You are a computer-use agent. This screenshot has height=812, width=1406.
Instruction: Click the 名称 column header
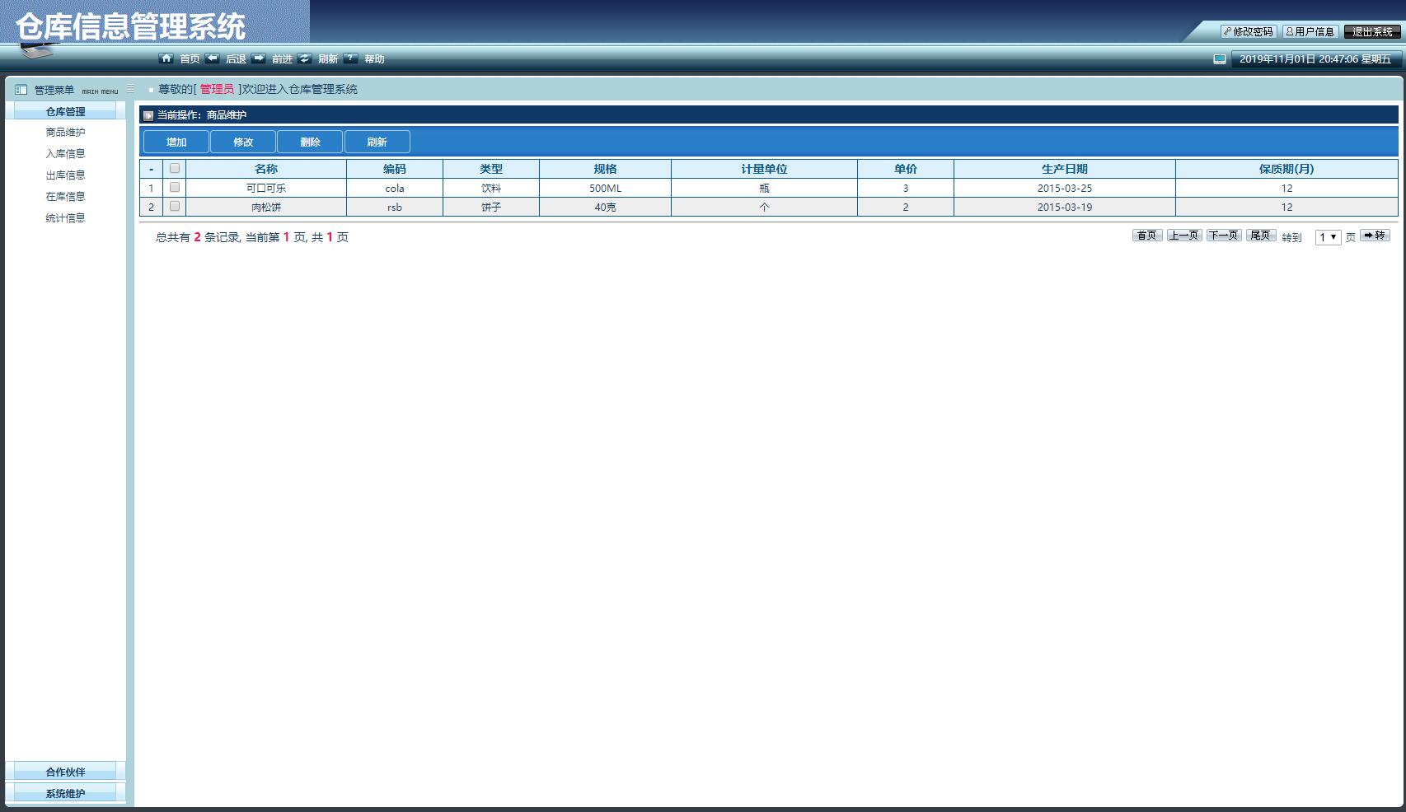click(266, 169)
